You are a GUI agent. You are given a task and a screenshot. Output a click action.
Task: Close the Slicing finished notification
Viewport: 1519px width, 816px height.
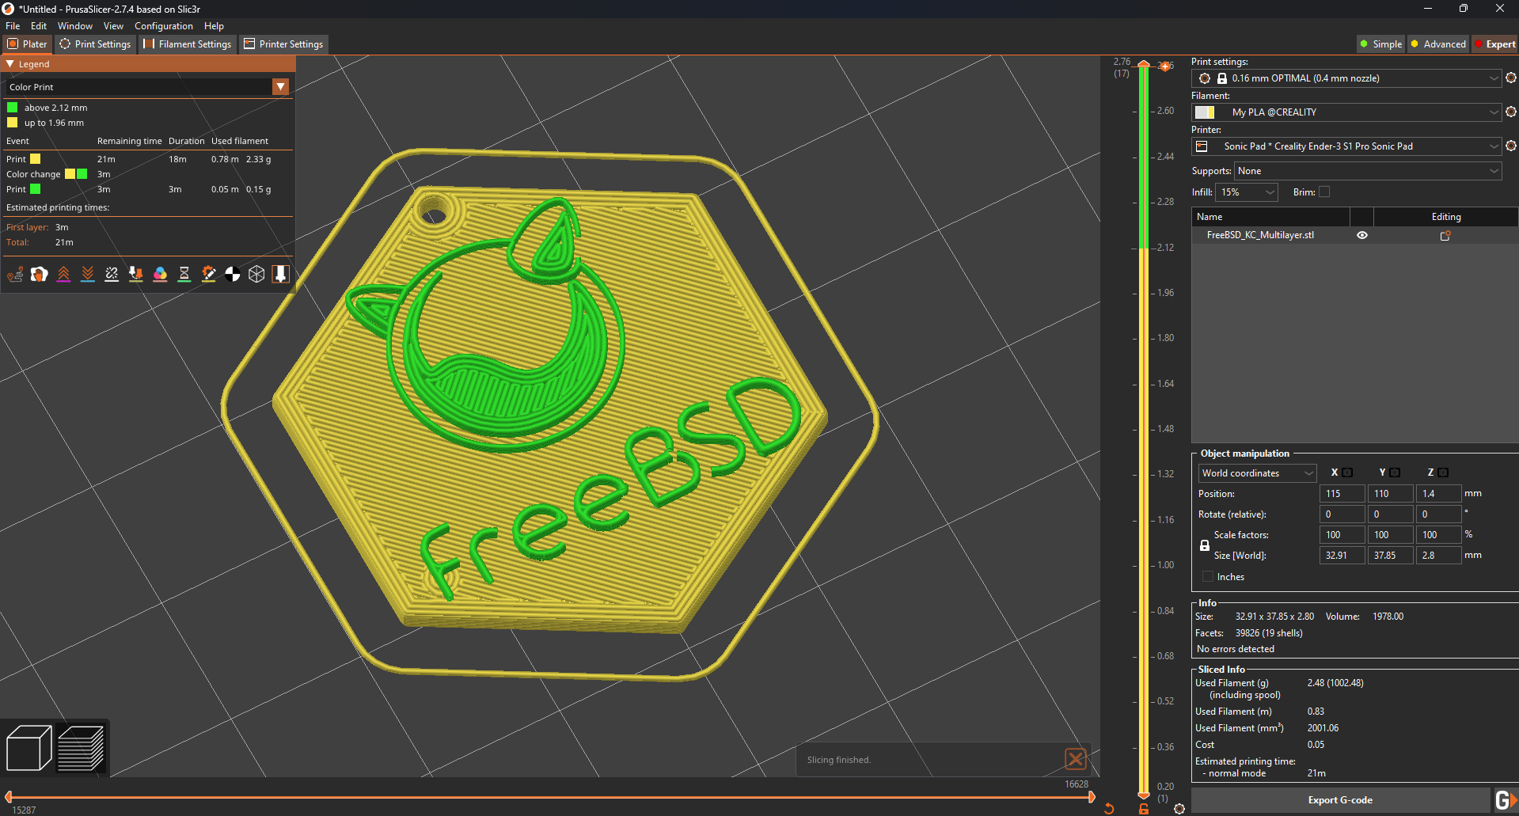(x=1075, y=760)
